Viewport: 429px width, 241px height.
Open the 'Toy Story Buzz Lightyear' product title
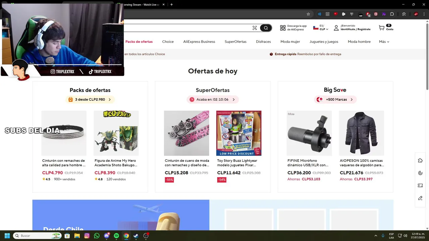coord(237,163)
